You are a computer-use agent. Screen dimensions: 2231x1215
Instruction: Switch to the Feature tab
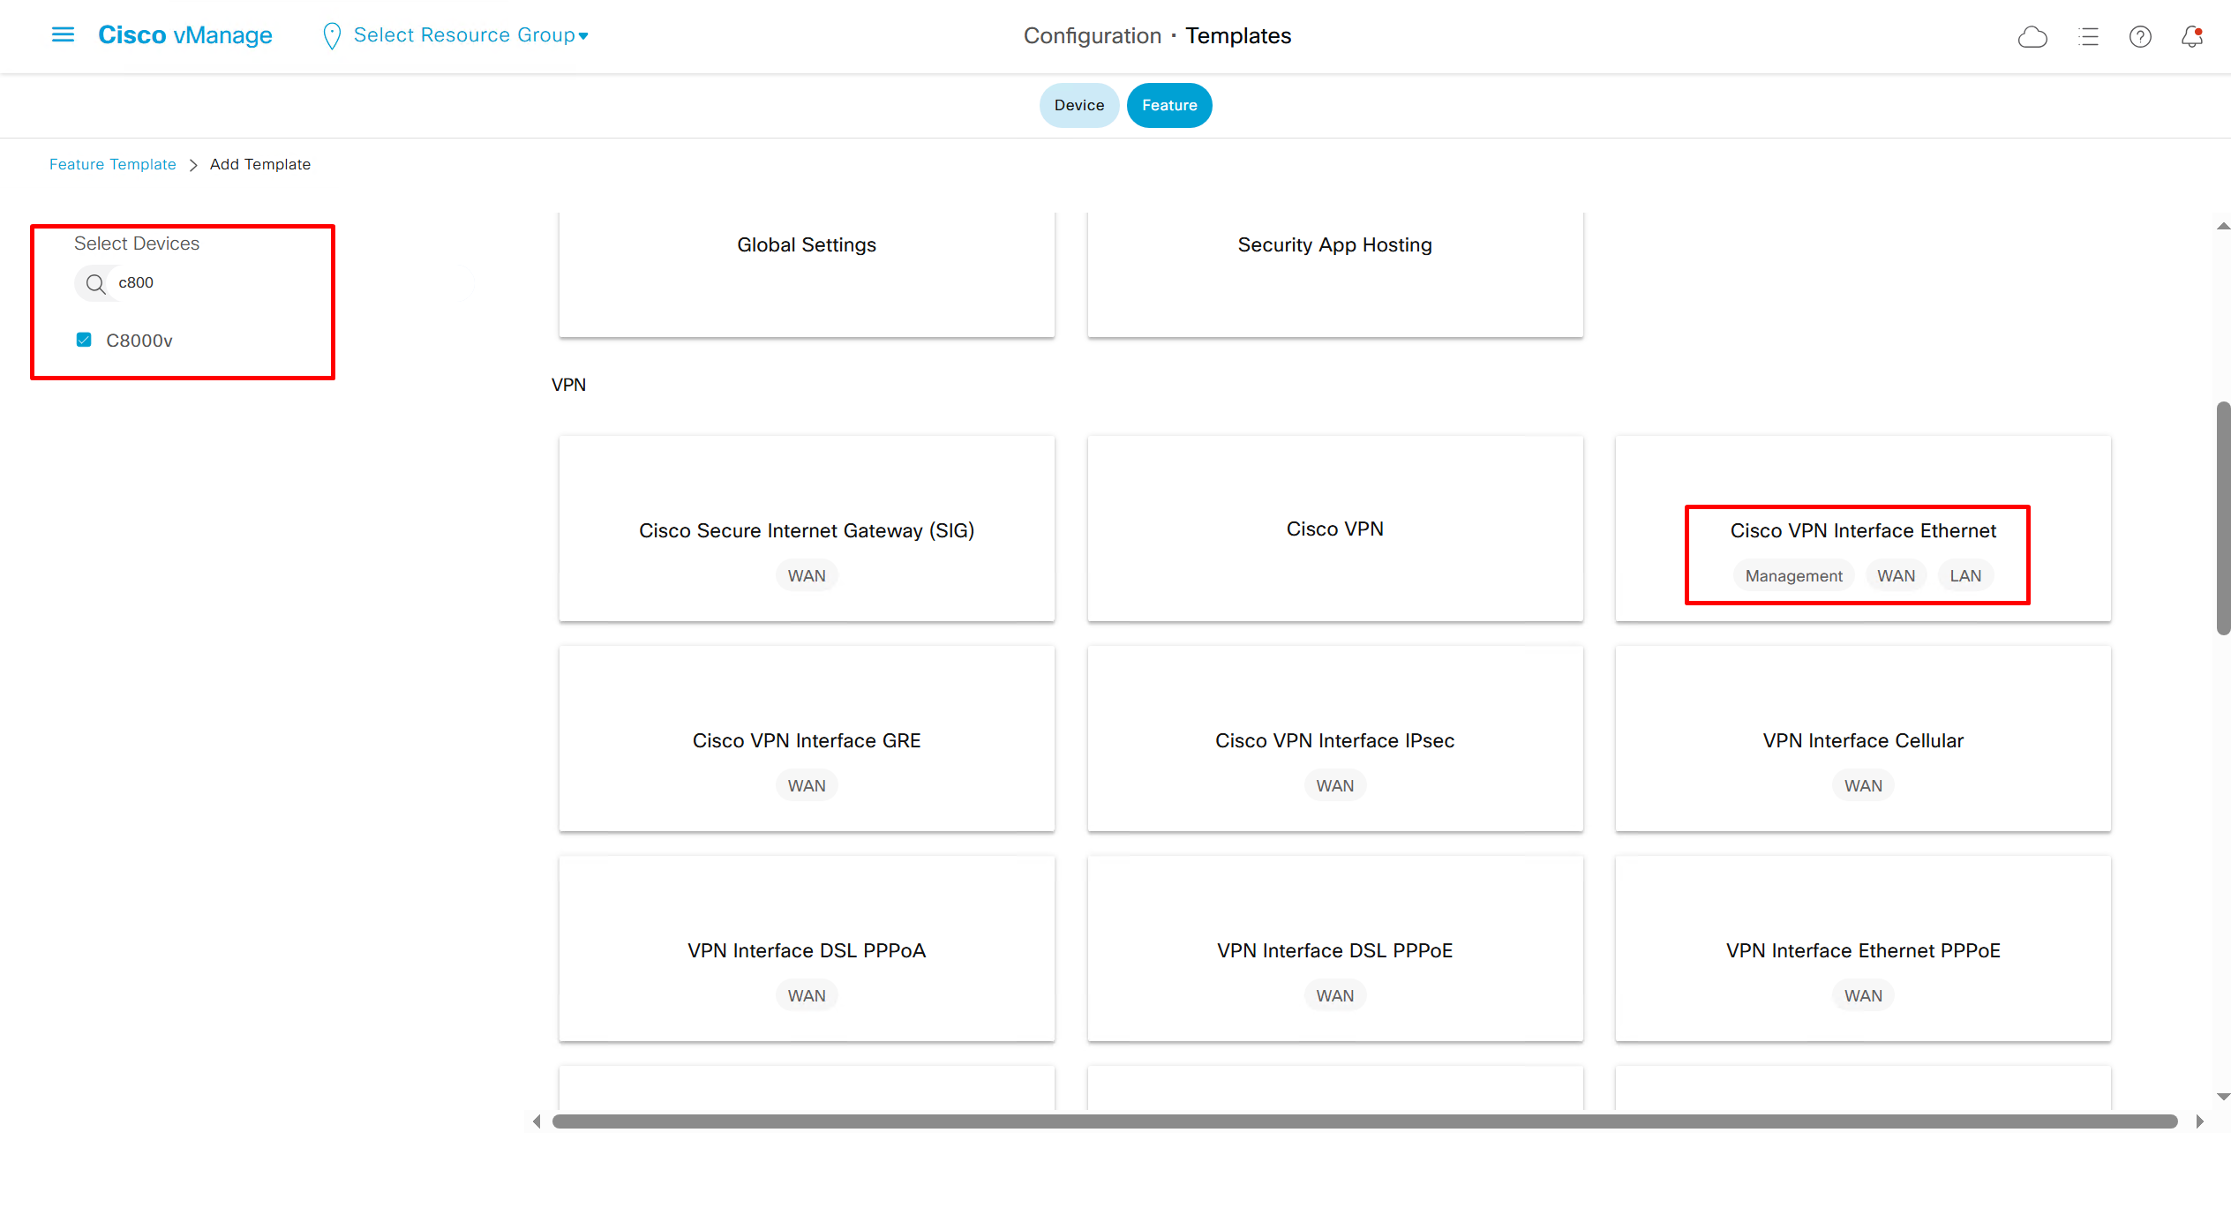1168,105
